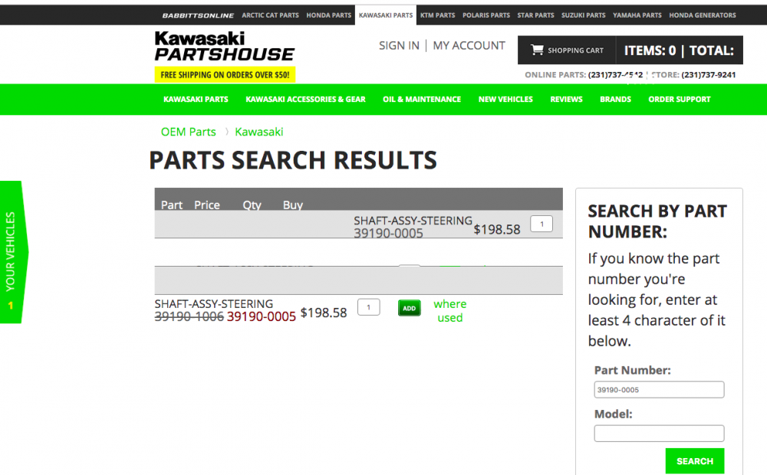
Task: Follow the OEM Parts breadcrumb
Action: 189,132
